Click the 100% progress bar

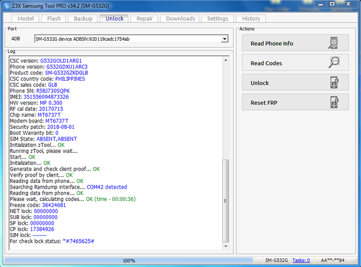(x=129, y=261)
